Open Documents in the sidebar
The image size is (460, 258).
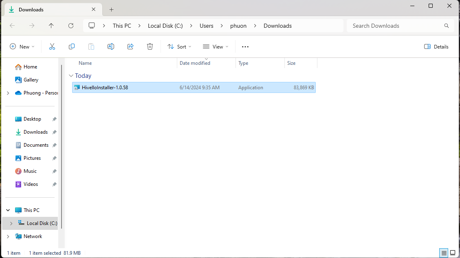36,145
